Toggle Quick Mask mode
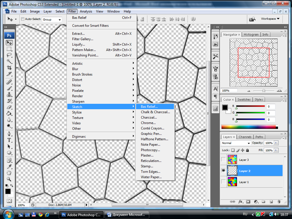Viewport: 292px width, 219px height. tap(9, 201)
